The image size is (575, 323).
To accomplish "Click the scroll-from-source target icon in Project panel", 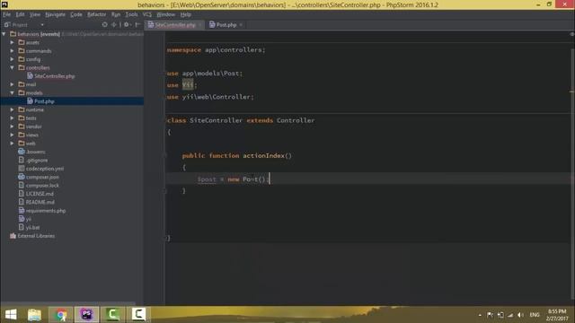I will [x=105, y=24].
